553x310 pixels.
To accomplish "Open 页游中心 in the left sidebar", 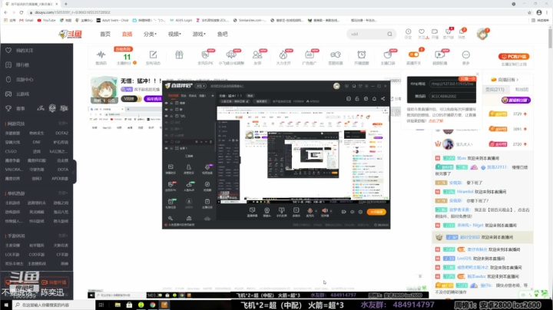I will 25,80.
